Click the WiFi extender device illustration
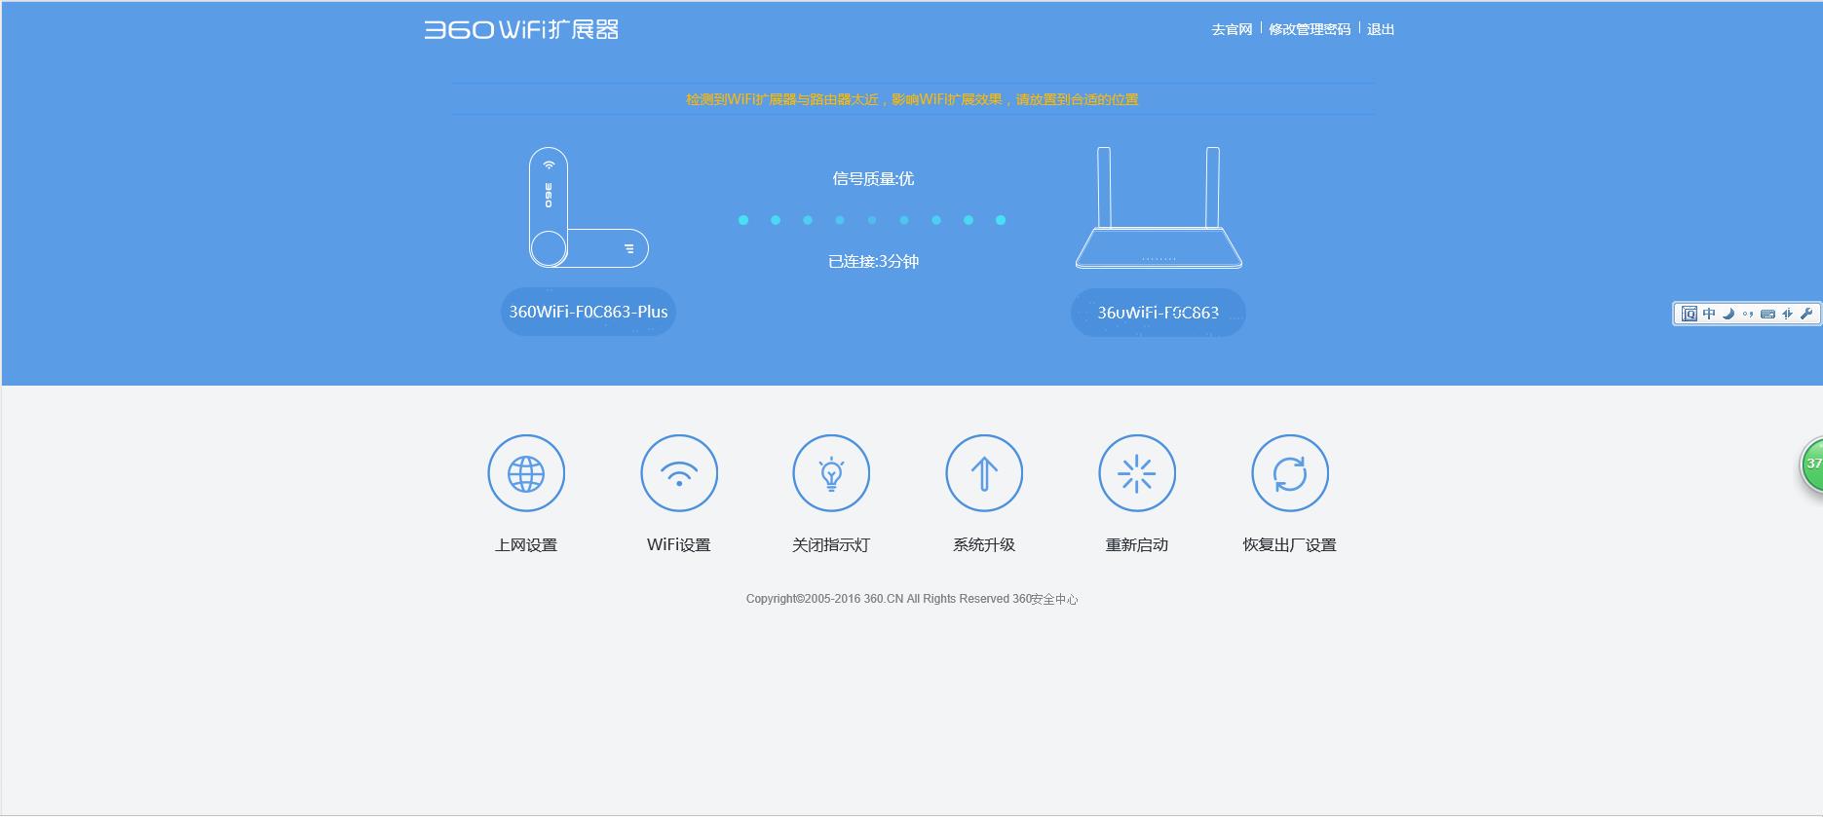This screenshot has height=817, width=1823. pos(589,207)
